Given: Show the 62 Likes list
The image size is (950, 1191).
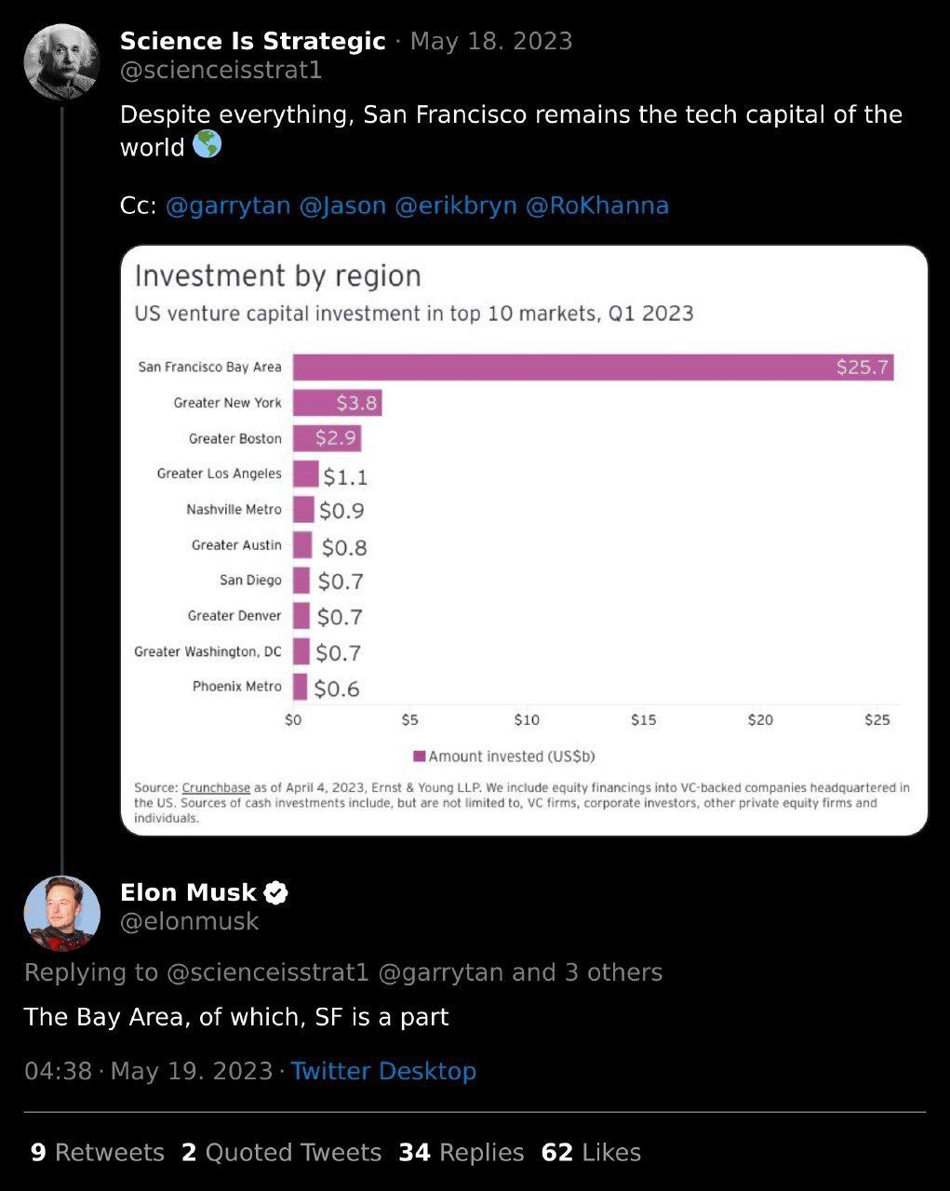Looking at the screenshot, I should click(592, 1153).
